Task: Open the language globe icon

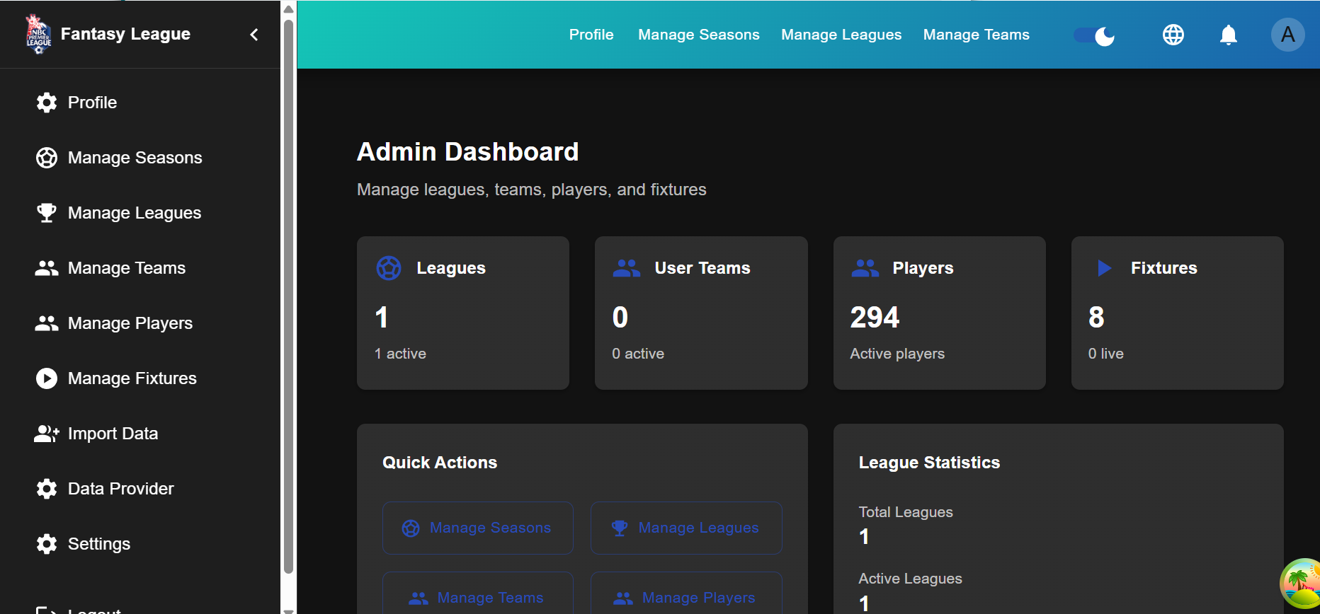Action: pos(1173,35)
